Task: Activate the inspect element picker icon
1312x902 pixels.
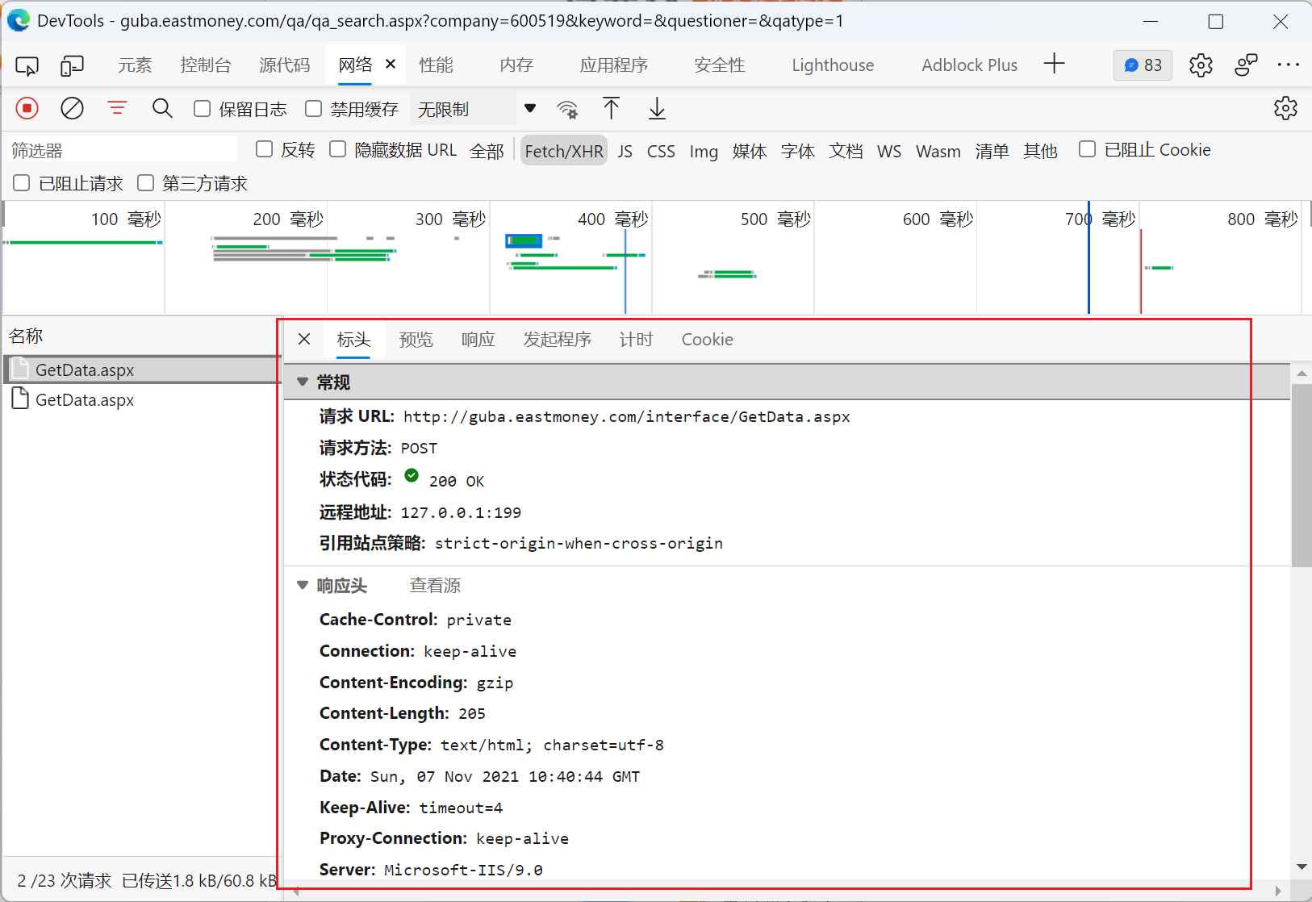Action: (x=27, y=65)
